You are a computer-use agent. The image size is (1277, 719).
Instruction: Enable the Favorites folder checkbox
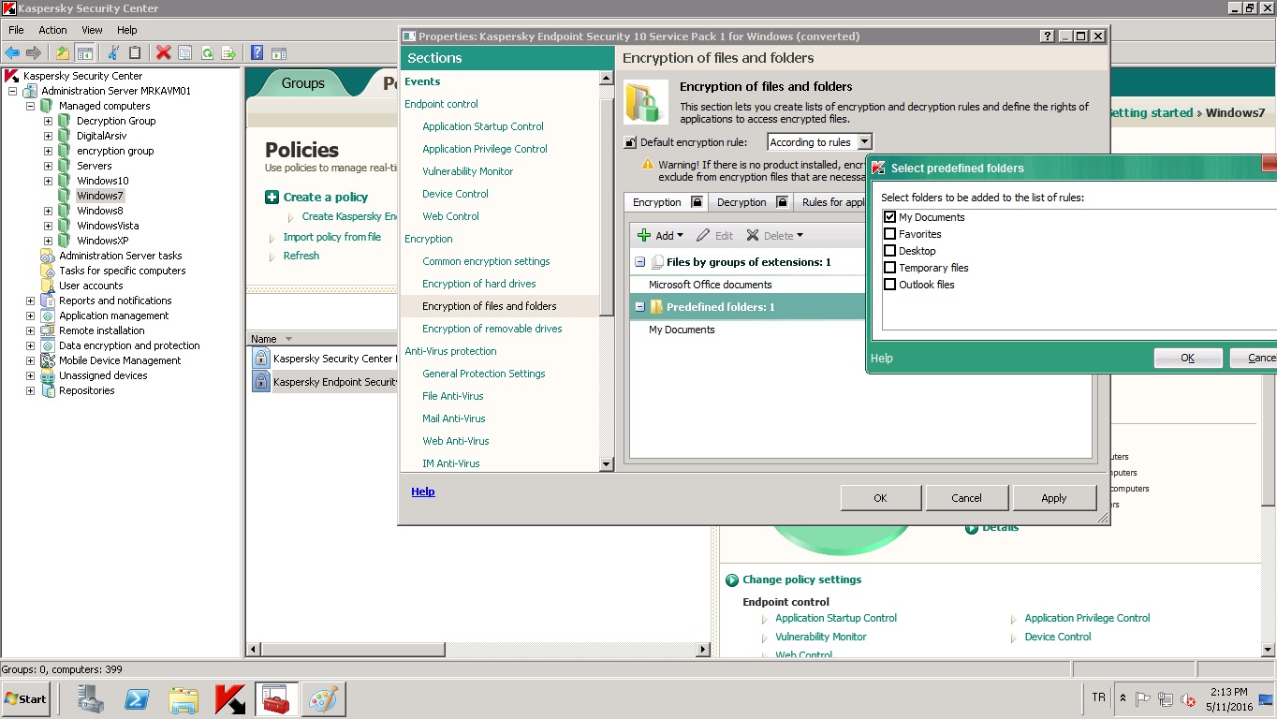tap(890, 234)
